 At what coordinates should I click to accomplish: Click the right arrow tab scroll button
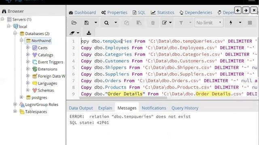(246, 10)
